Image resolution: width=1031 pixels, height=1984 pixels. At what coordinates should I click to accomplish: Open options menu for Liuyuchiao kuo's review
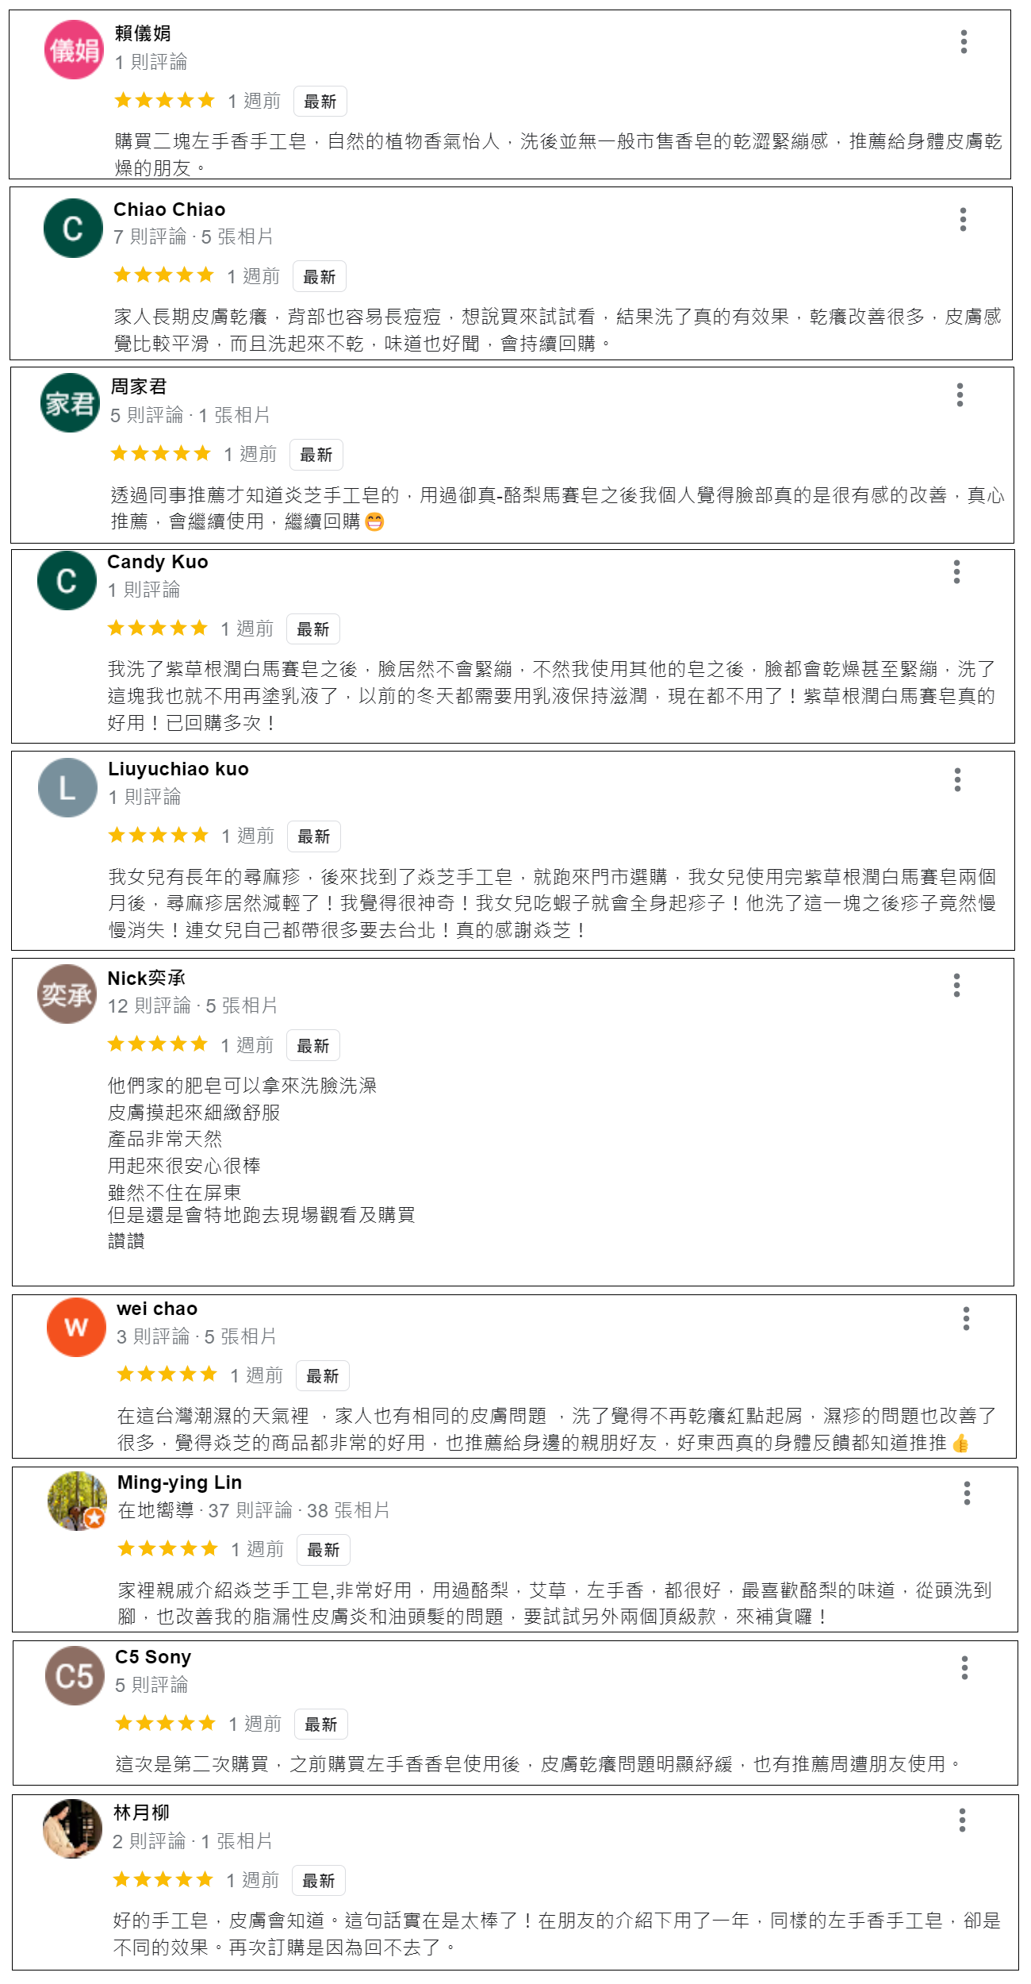(957, 779)
